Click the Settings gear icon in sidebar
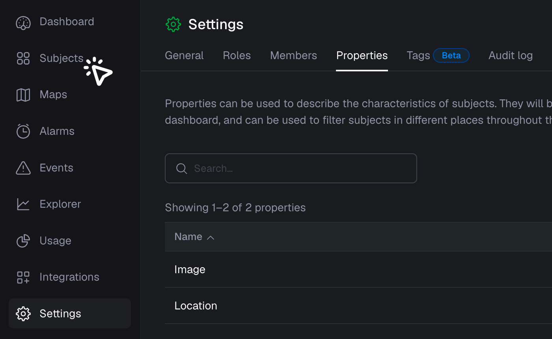 pyautogui.click(x=23, y=314)
